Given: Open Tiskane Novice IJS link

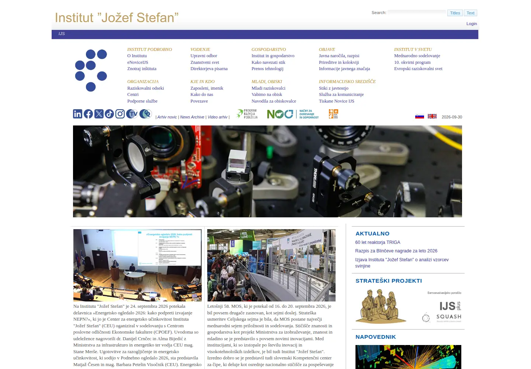Looking at the screenshot, I should pos(337,101).
